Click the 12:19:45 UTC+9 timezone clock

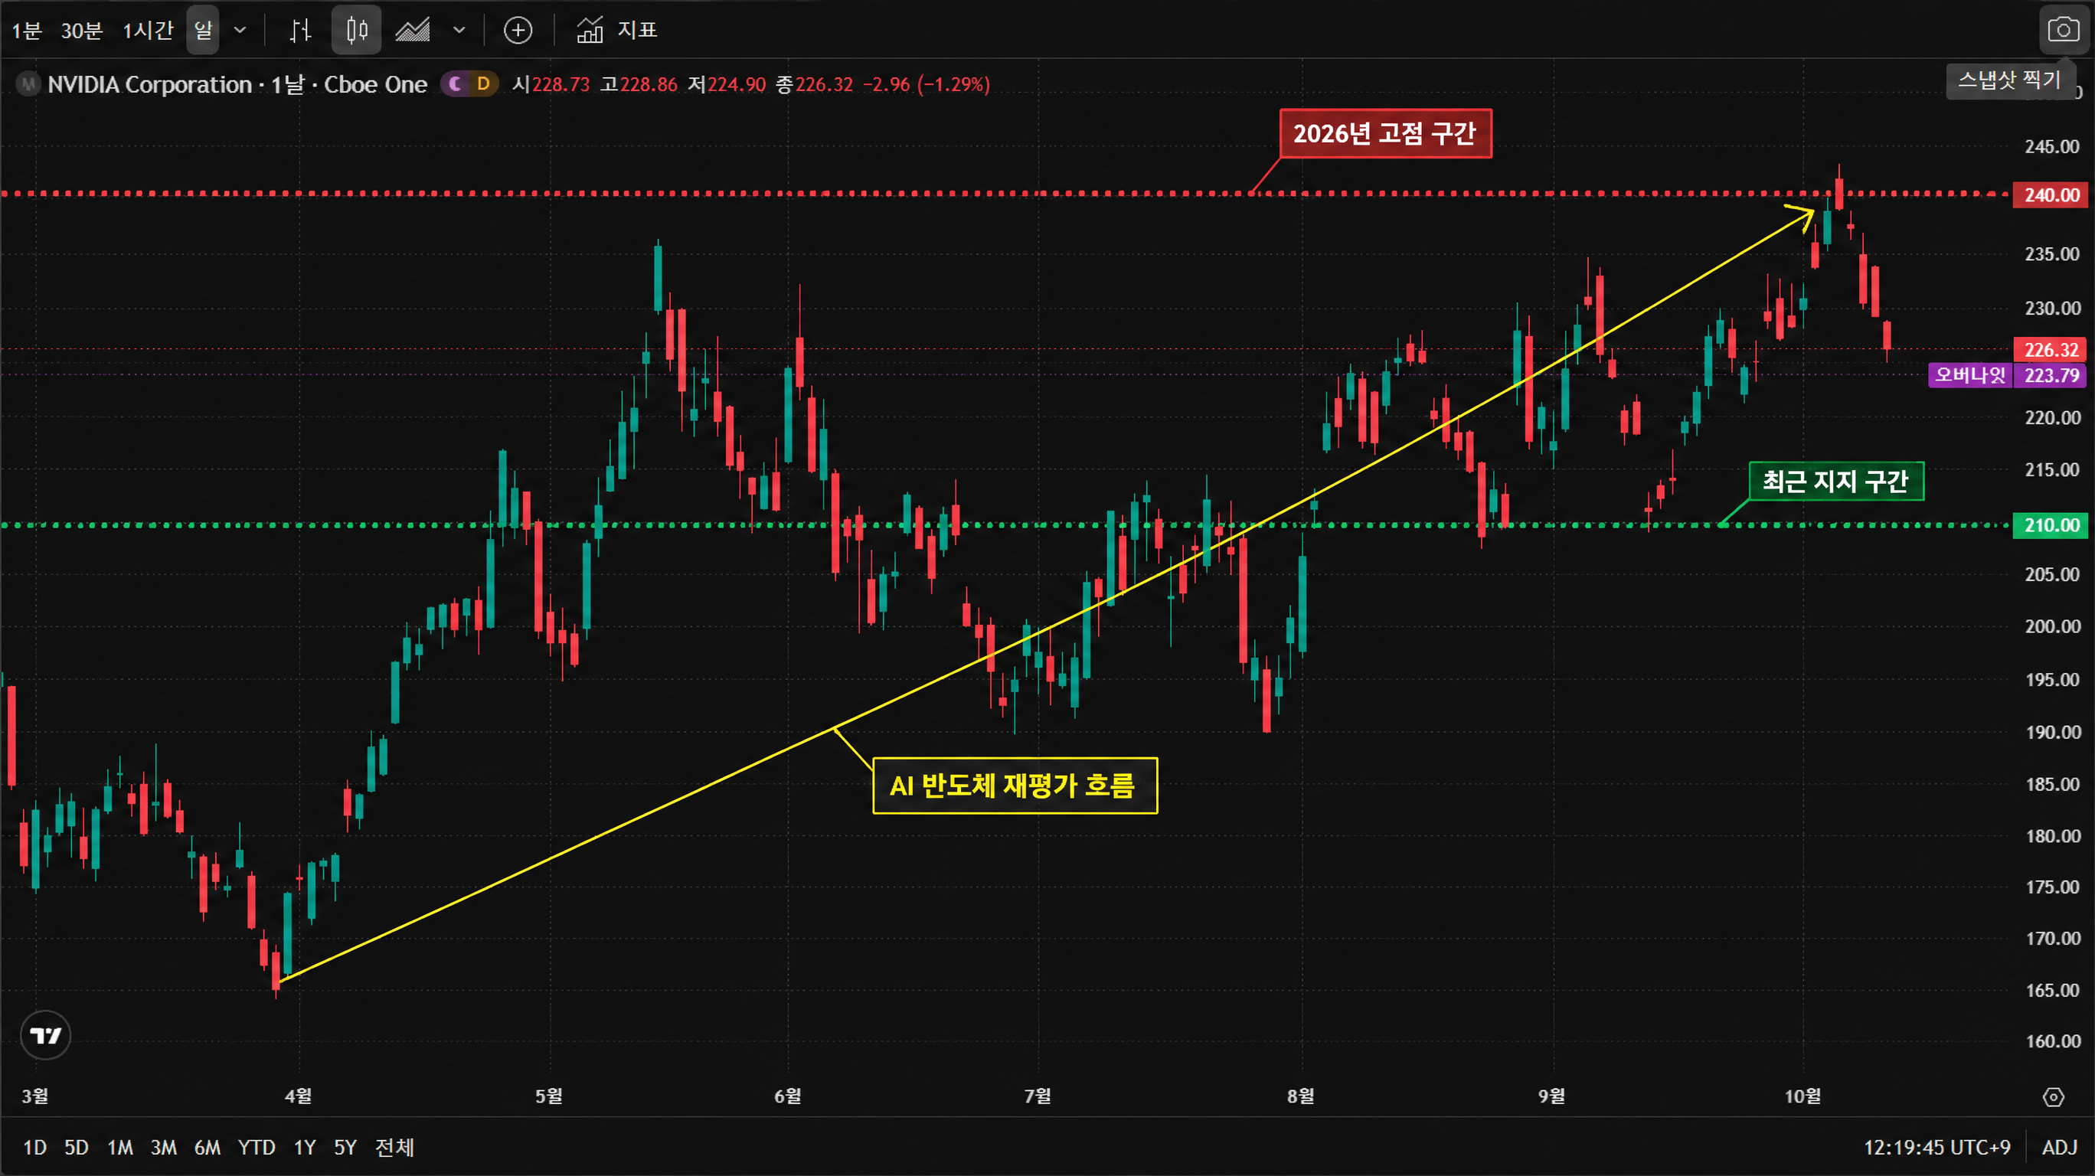pos(1936,1148)
